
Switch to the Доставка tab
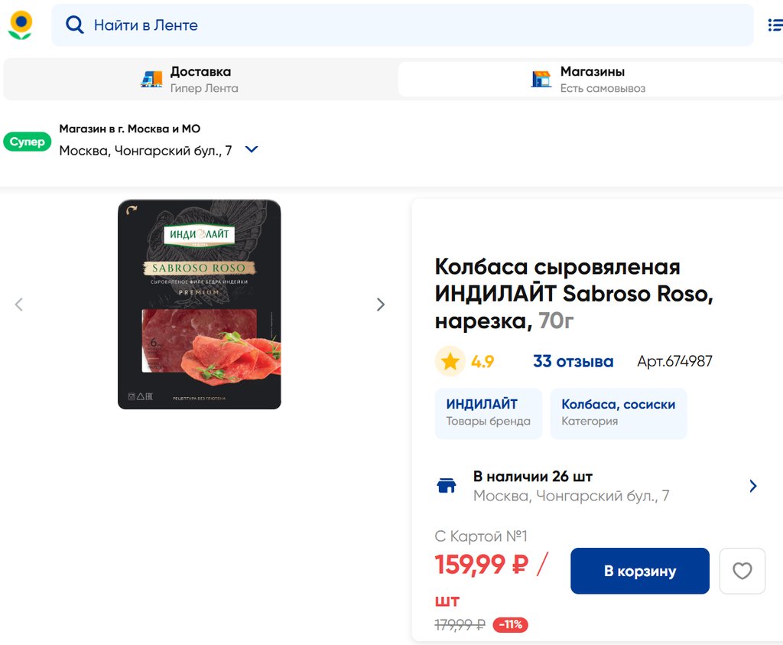(x=200, y=79)
